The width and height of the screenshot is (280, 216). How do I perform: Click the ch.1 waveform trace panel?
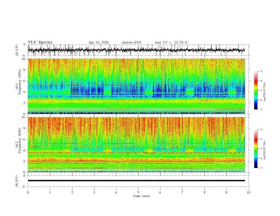coord(136,50)
